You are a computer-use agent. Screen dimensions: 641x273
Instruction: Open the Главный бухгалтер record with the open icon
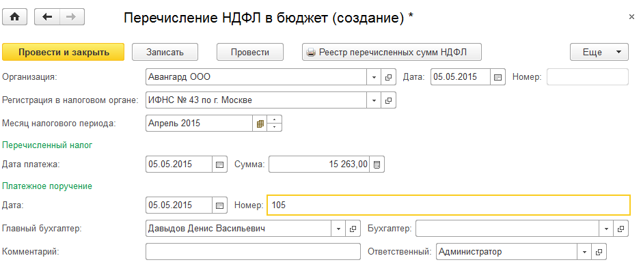(x=353, y=229)
